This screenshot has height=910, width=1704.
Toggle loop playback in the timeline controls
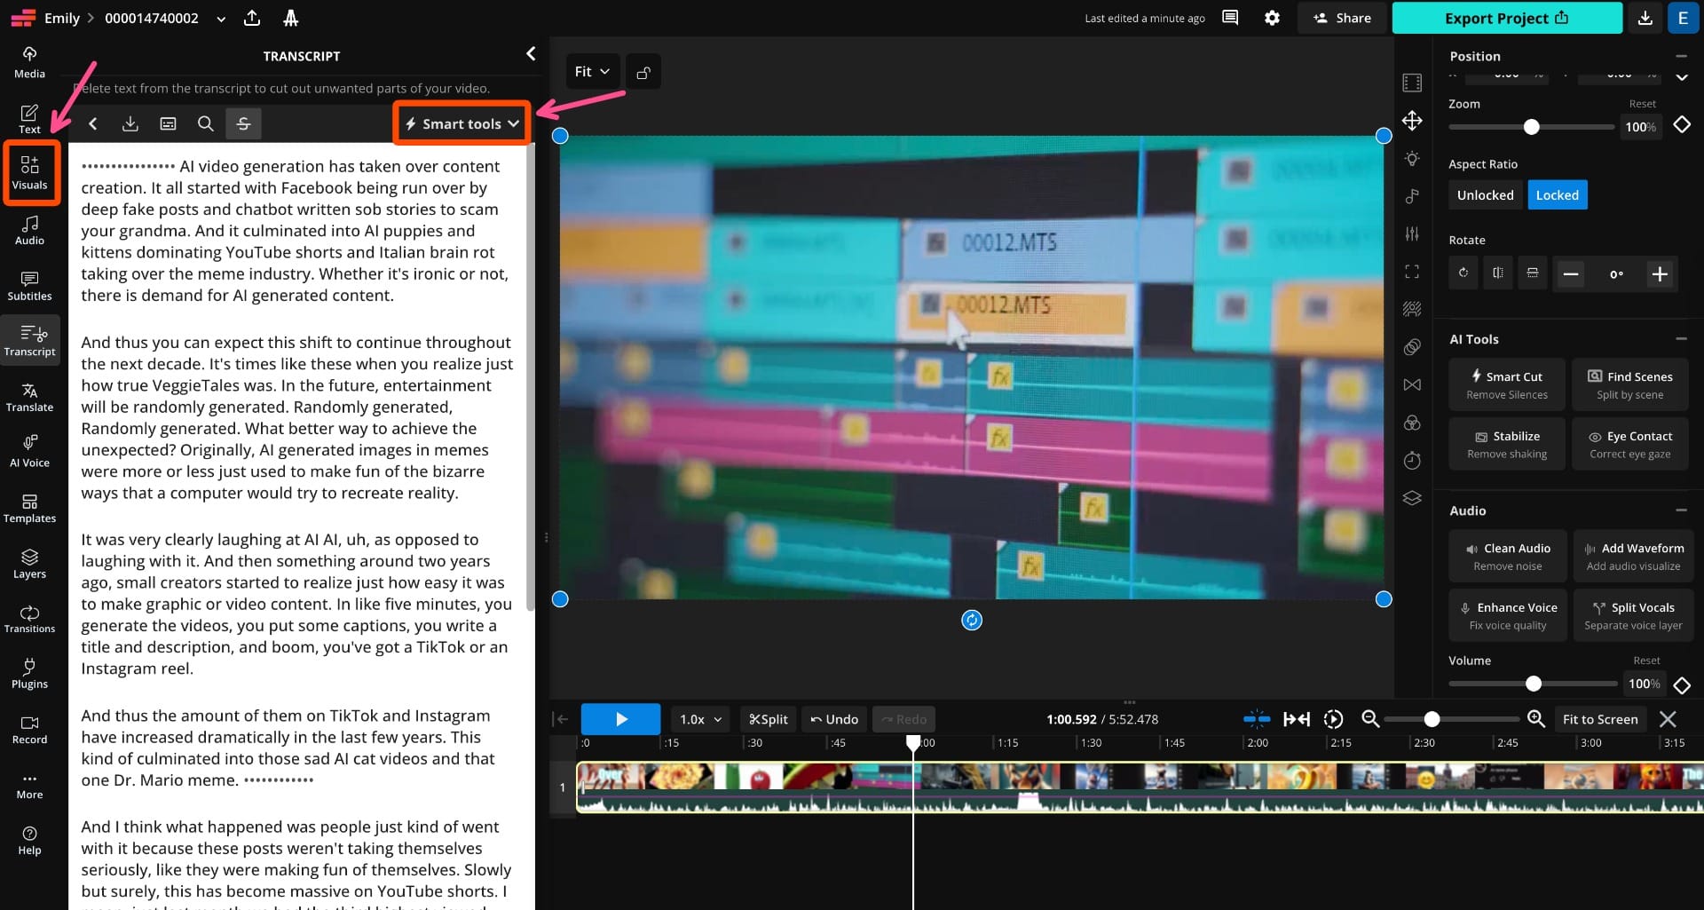[x=1333, y=719]
